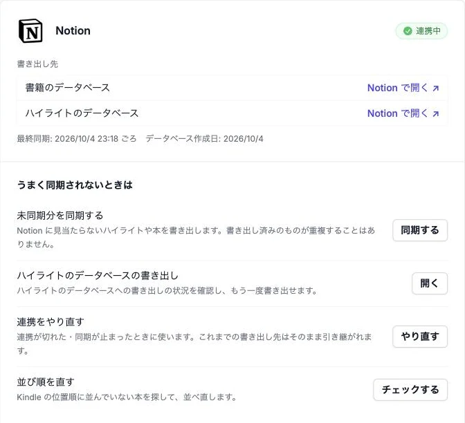This screenshot has height=423, width=465.
Task: Click description starting with ハイライトのデータベースへの書き出し
Action: point(167,290)
